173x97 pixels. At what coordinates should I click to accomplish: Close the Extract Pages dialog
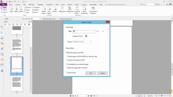[x=108, y=22]
